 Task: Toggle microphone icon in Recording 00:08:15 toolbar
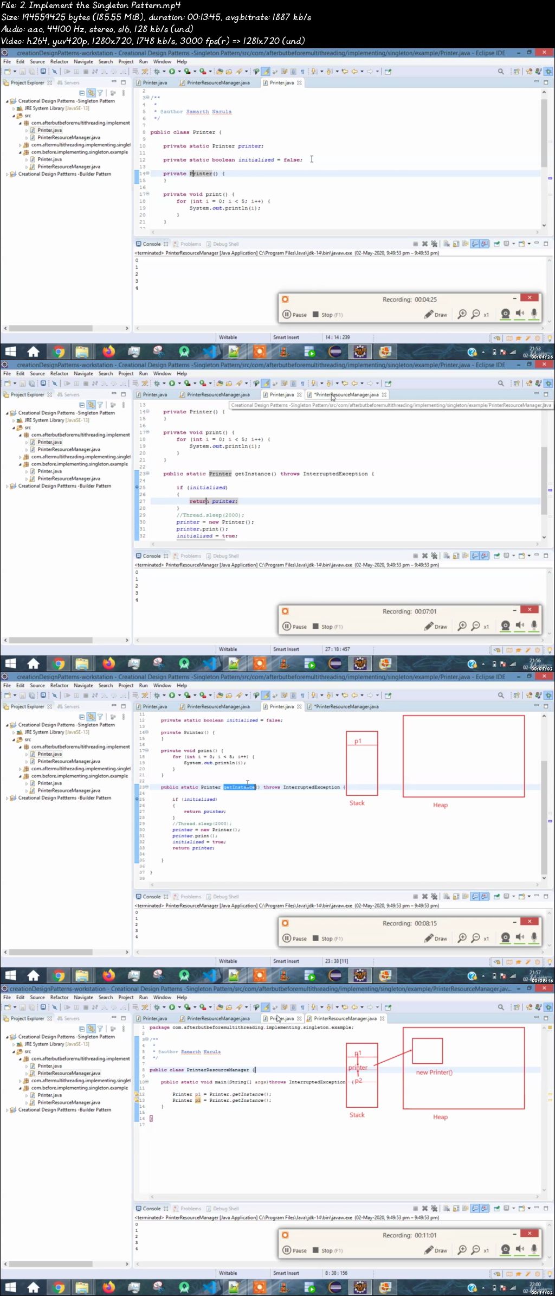[534, 937]
